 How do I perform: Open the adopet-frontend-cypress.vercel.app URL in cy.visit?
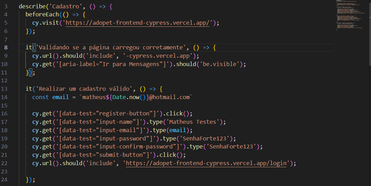[137, 23]
